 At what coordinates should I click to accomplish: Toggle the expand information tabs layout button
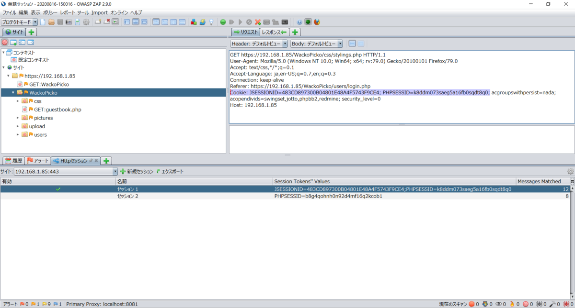click(135, 22)
